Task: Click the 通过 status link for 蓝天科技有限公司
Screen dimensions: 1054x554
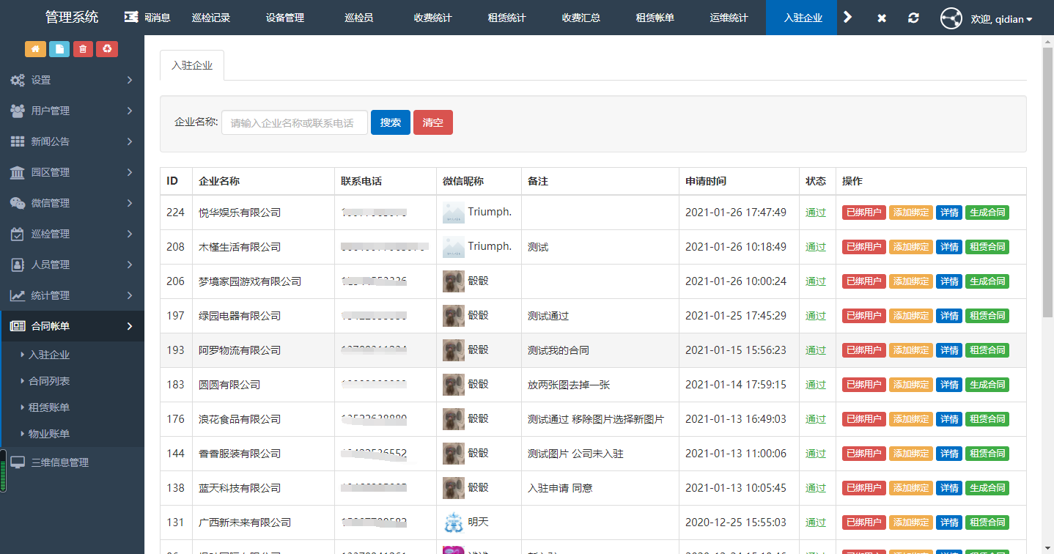Action: tap(816, 488)
